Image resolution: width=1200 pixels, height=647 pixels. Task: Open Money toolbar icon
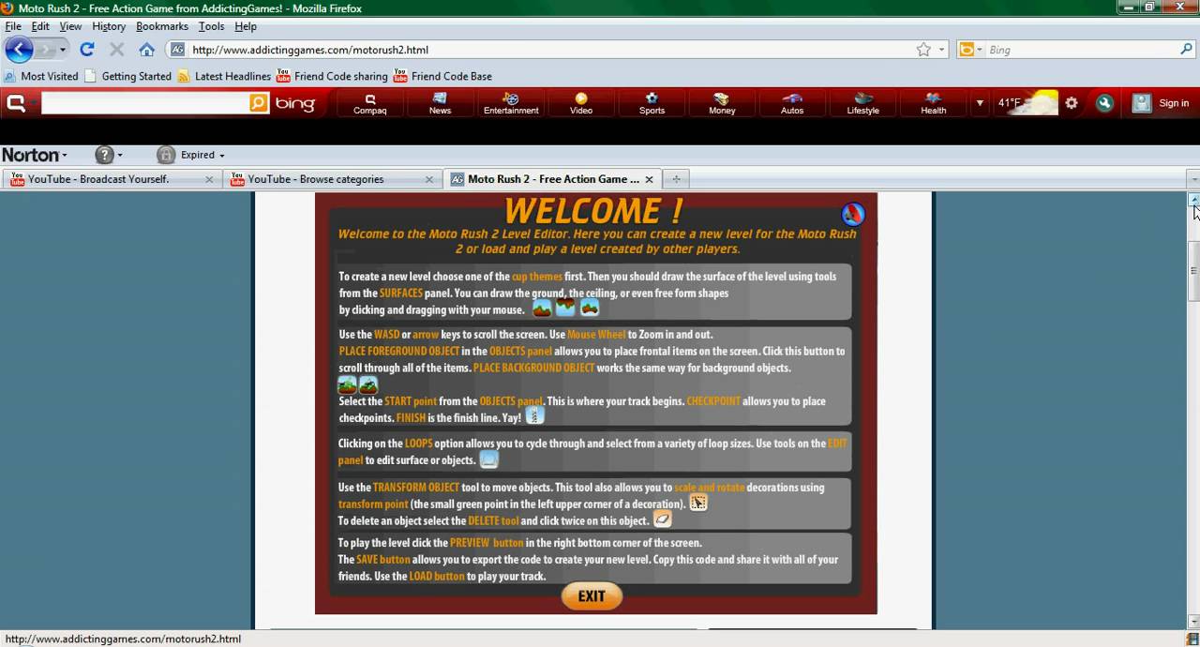pyautogui.click(x=722, y=104)
